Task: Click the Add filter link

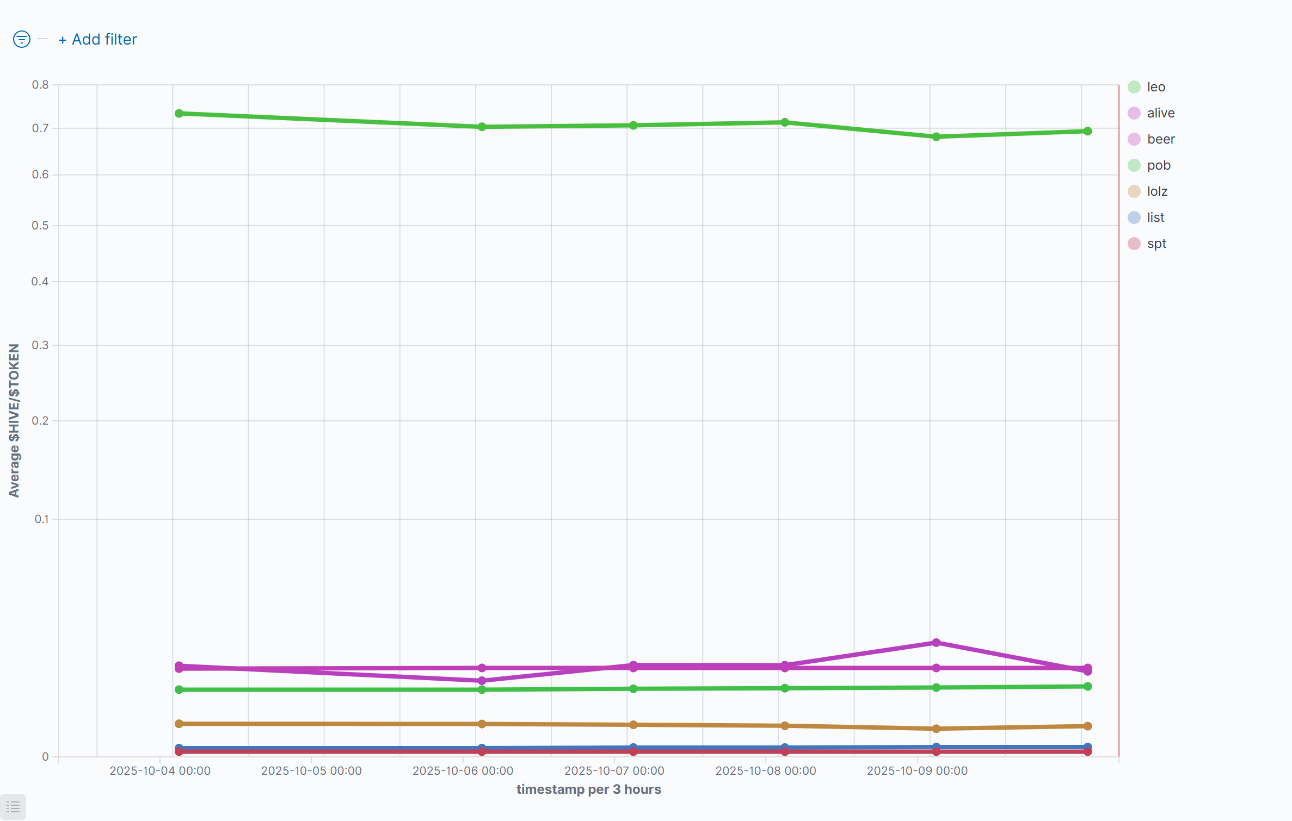Action: [98, 39]
